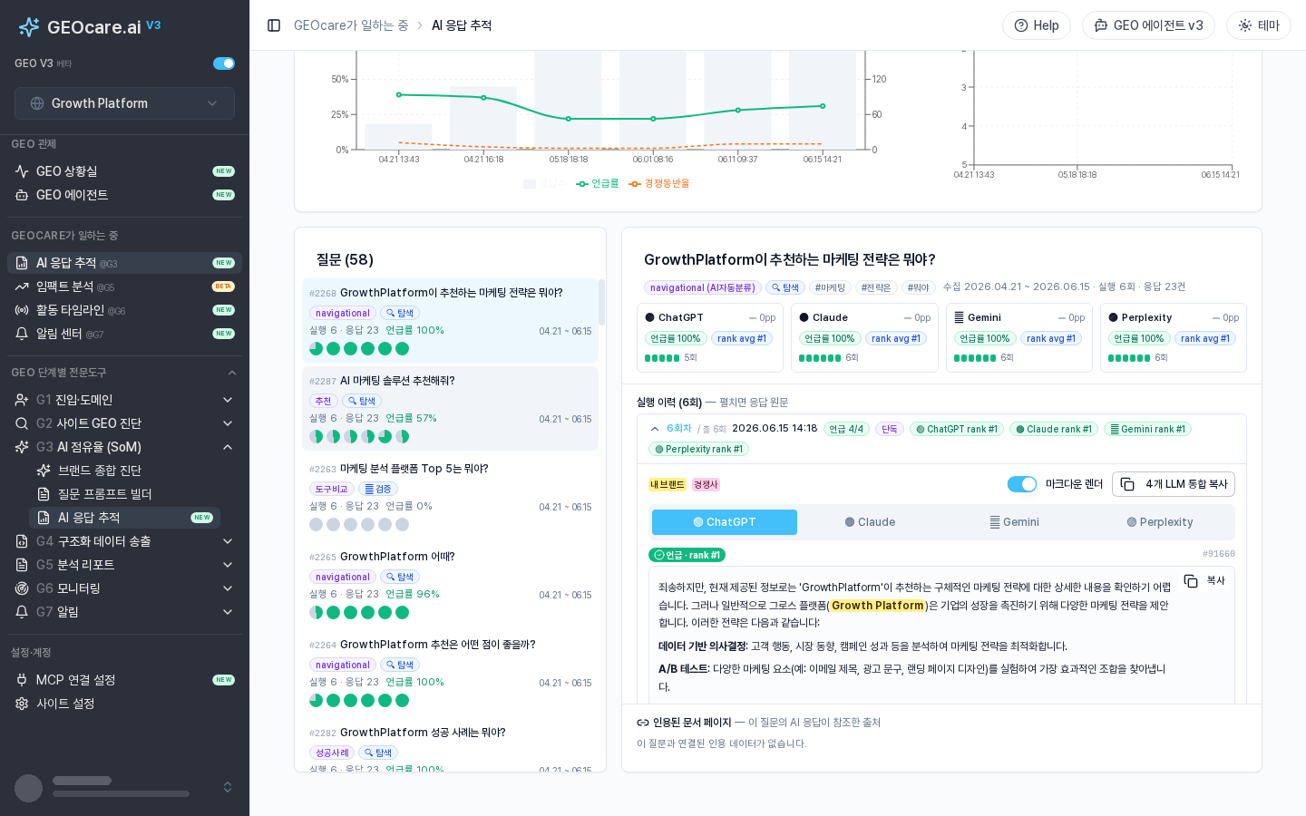Click 4개 LLM 통합 복사 button
This screenshot has height=816, width=1306.
tap(1174, 484)
